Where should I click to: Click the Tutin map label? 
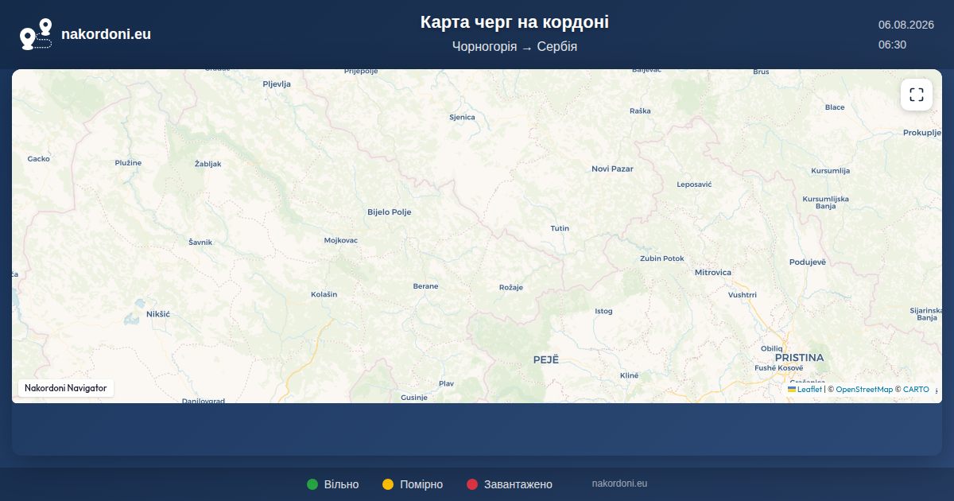point(560,229)
